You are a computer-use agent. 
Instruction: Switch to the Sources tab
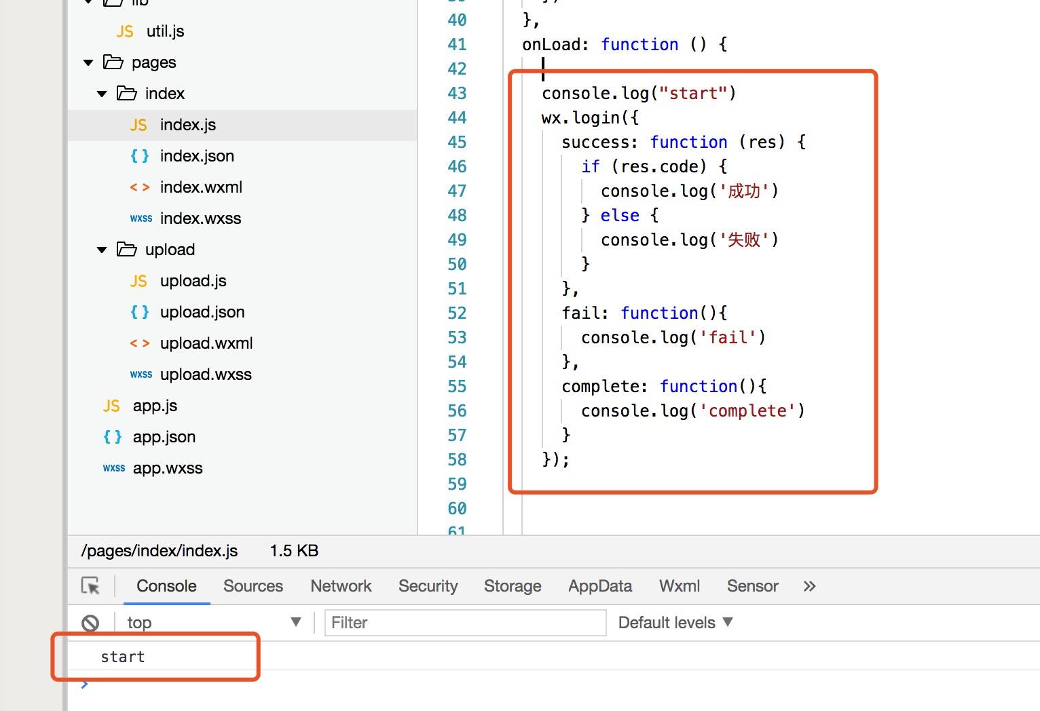(253, 586)
